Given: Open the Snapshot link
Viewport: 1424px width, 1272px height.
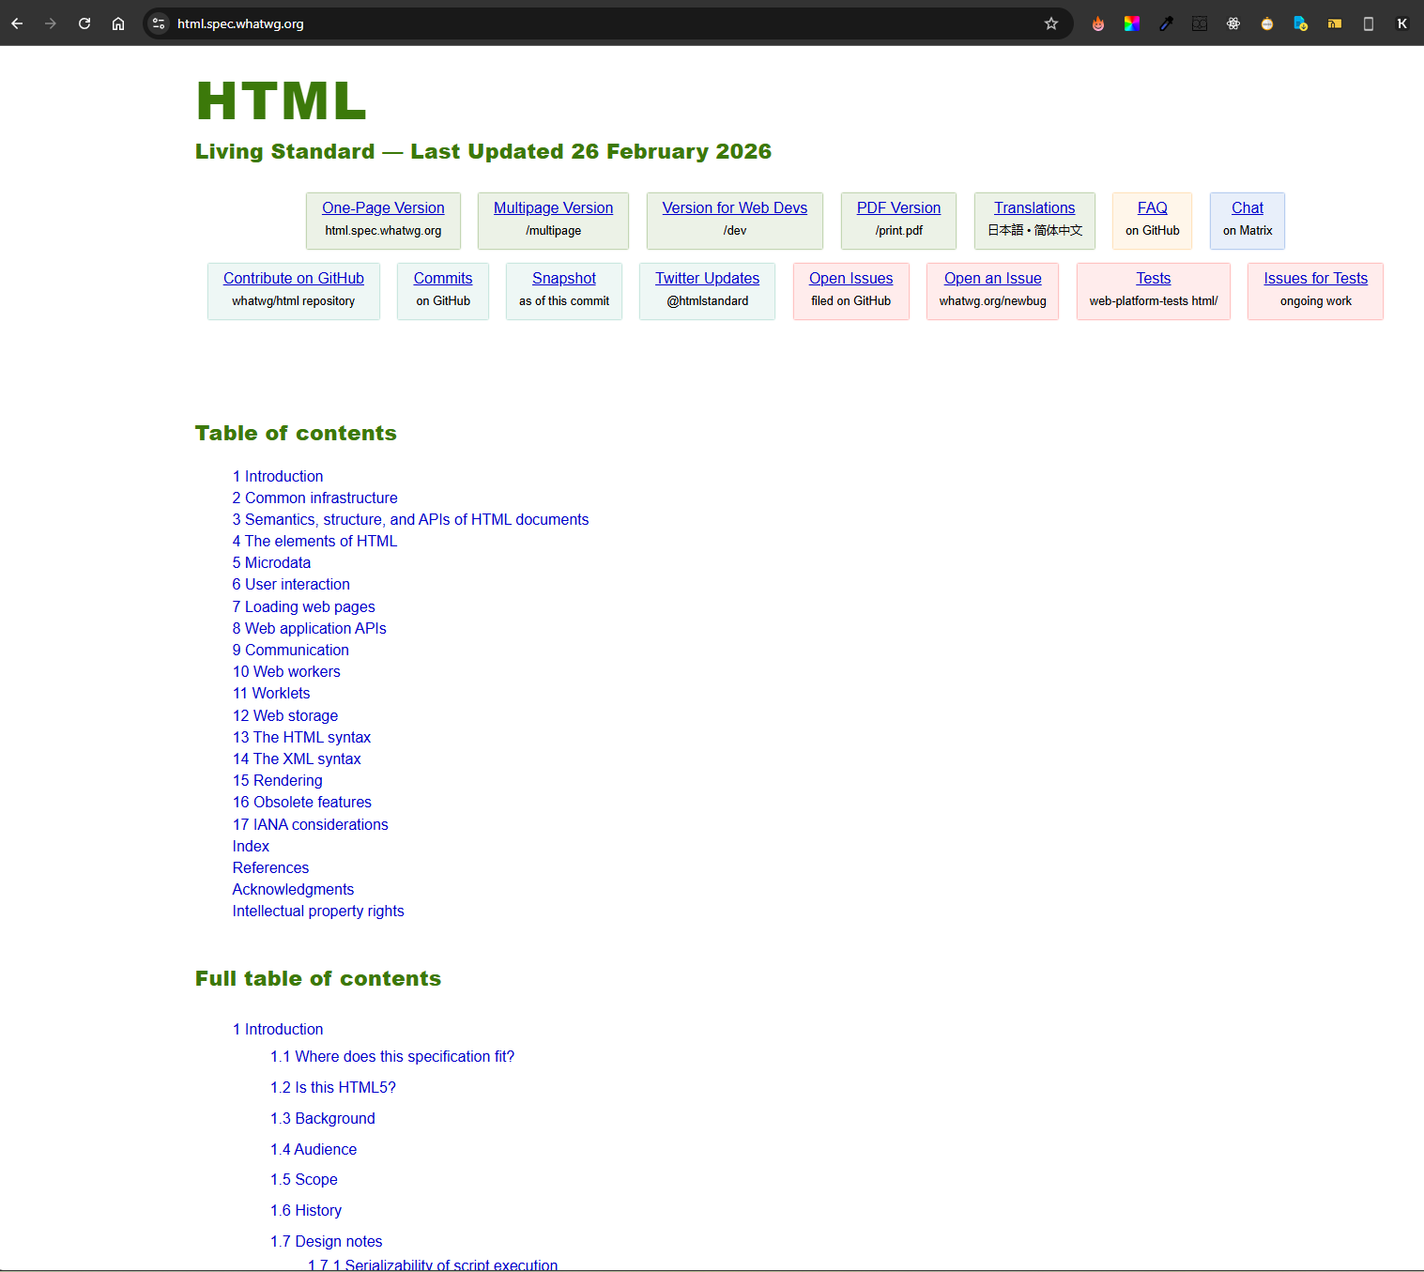Looking at the screenshot, I should point(564,278).
